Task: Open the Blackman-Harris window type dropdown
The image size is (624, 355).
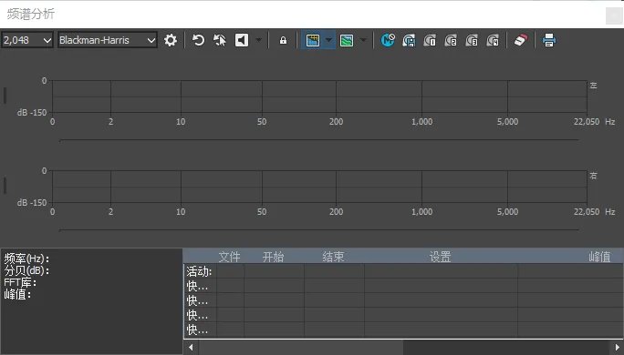Action: tap(108, 40)
